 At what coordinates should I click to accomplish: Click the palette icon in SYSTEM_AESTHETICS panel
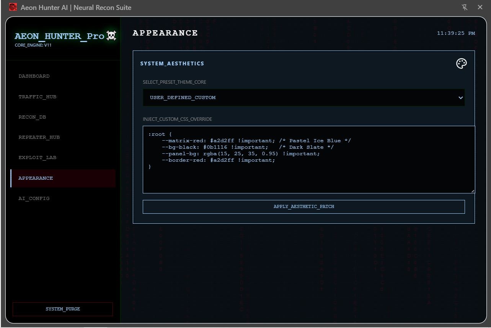(461, 63)
